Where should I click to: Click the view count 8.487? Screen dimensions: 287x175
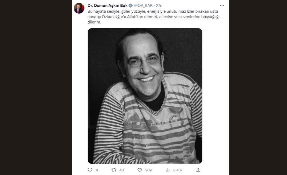coord(178,170)
